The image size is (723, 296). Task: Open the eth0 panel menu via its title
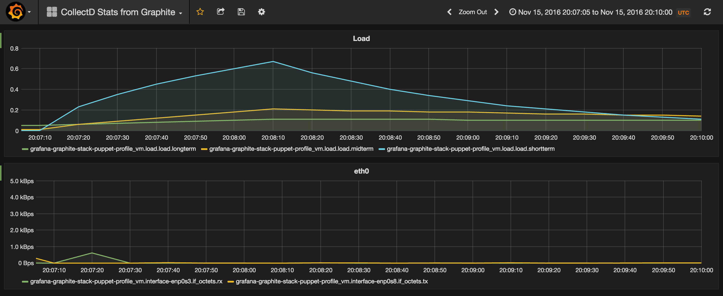pos(361,171)
